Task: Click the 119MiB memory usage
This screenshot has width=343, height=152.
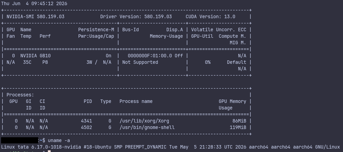Action: pos(238,127)
